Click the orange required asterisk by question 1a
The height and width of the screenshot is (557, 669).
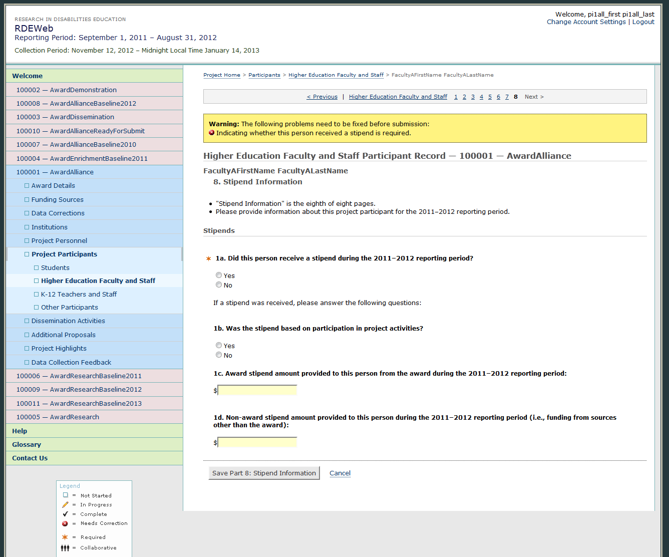point(208,259)
